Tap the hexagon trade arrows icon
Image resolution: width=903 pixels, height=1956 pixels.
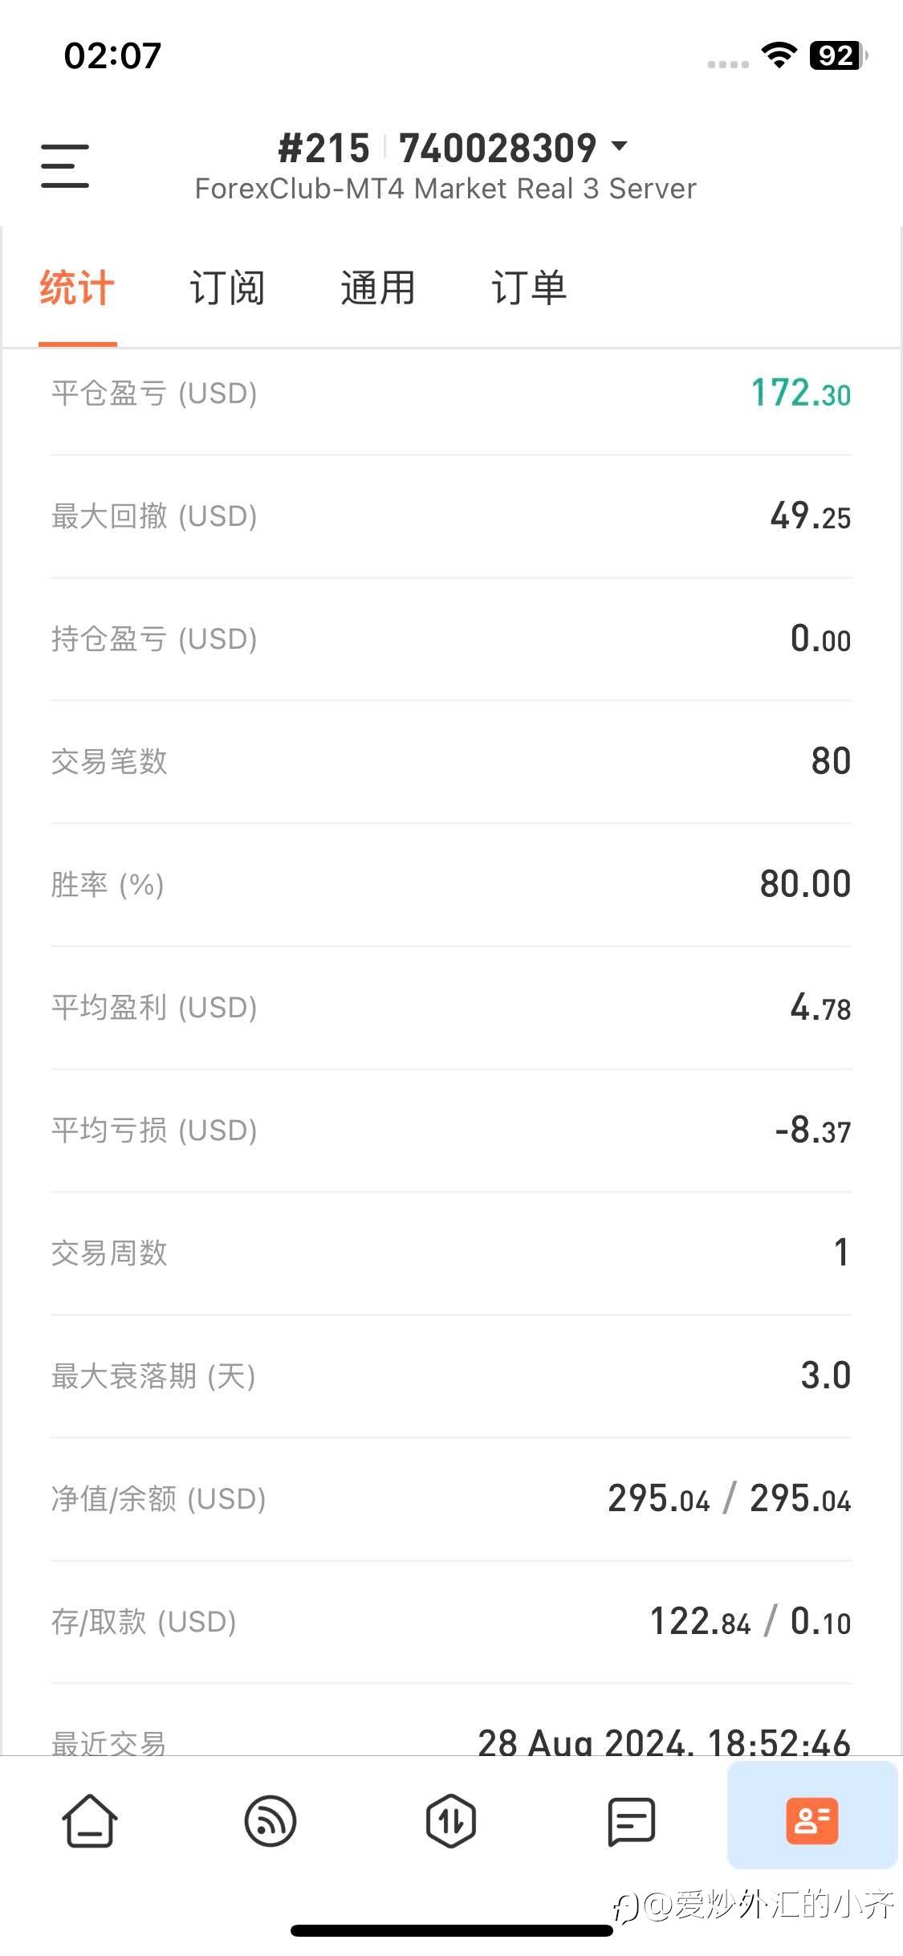pyautogui.click(x=451, y=1820)
